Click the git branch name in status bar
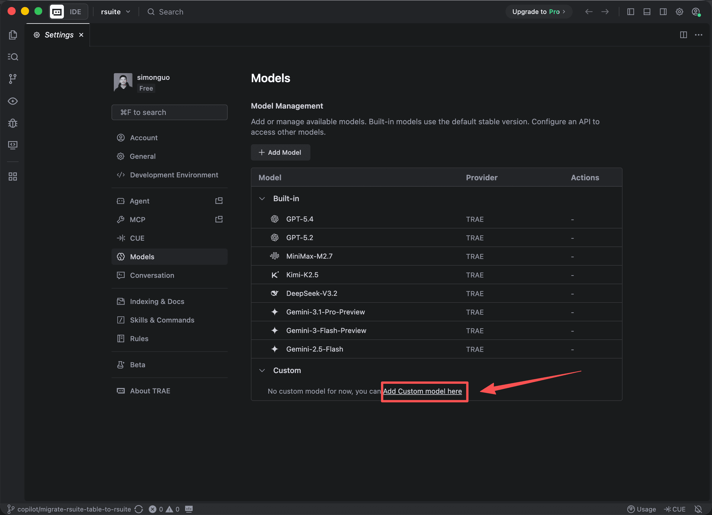The image size is (712, 515). tap(74, 509)
